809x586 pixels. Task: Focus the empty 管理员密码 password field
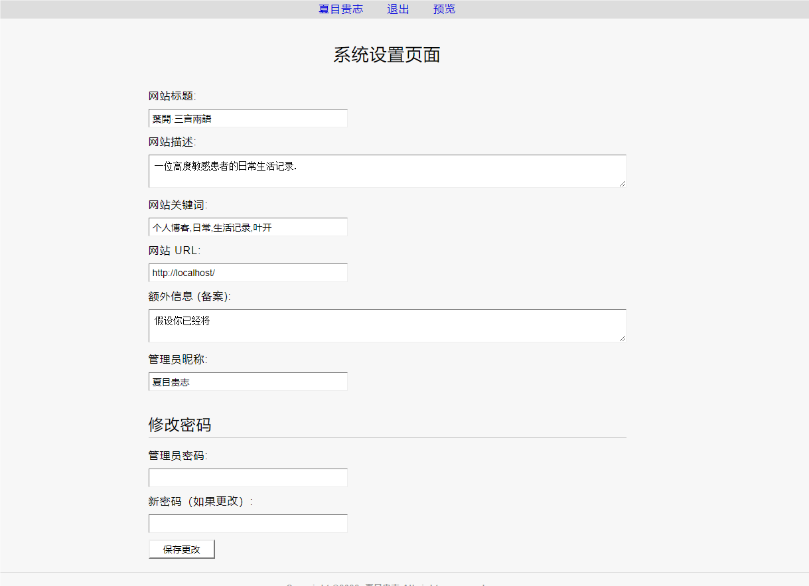(x=248, y=478)
